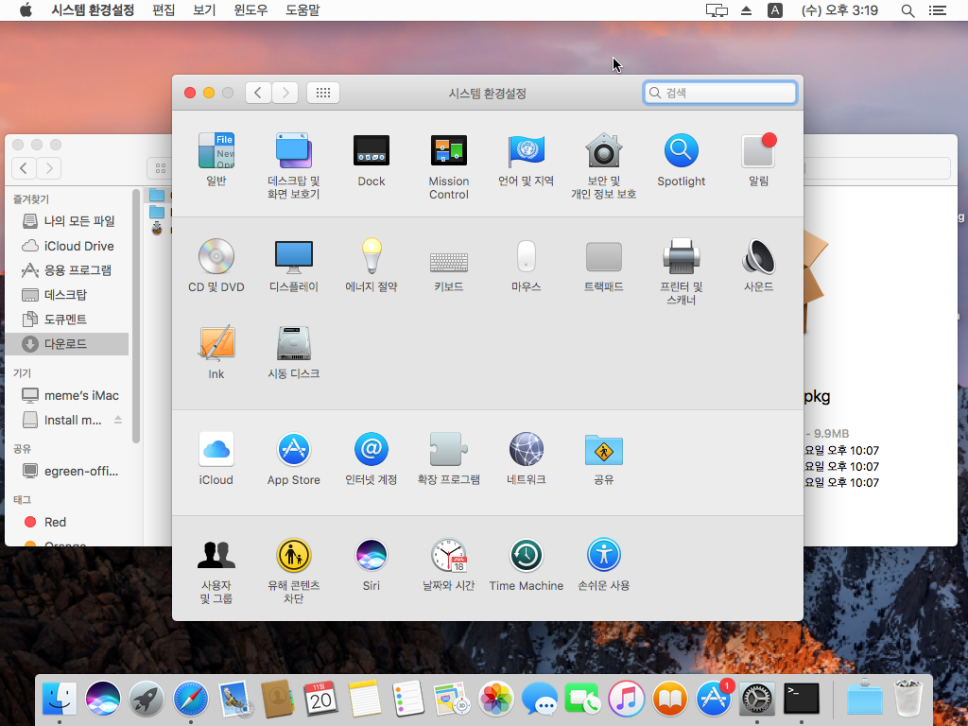Screen dimensions: 968x726
Task: Click Finder window back button
Action: tap(24, 168)
